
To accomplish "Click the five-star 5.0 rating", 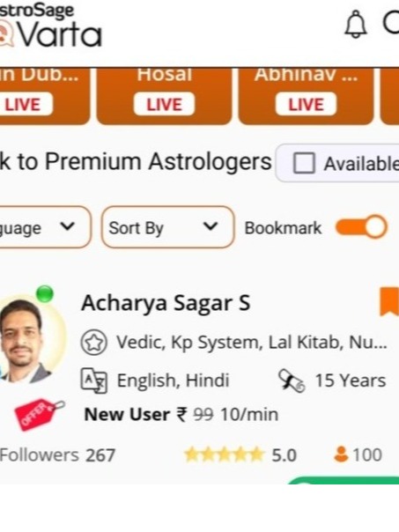I will [240, 455].
